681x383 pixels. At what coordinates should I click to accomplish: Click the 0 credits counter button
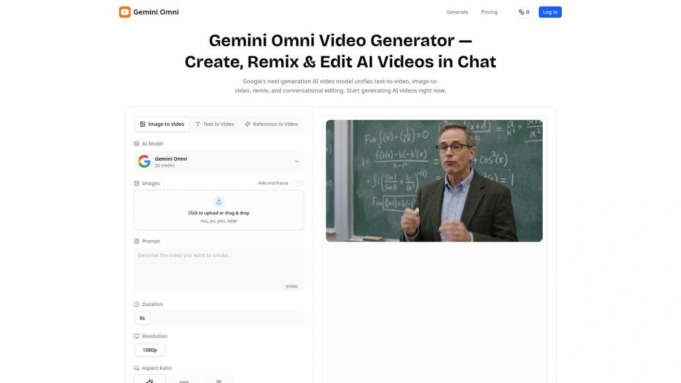coord(524,12)
